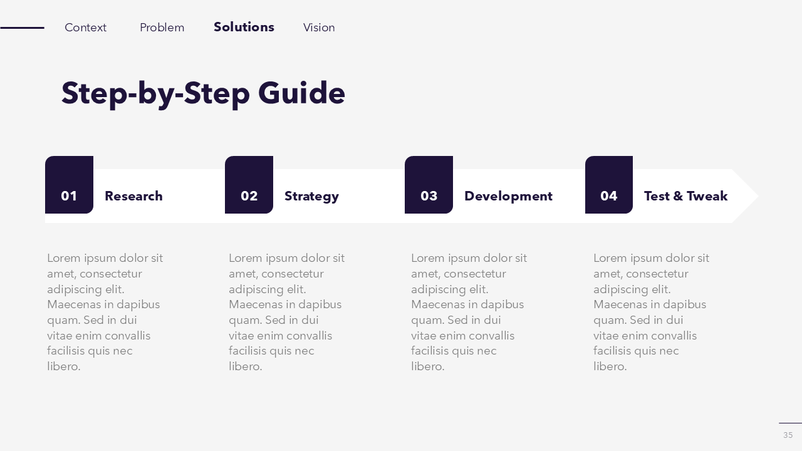
Task: Open the Context section tab
Action: (85, 28)
